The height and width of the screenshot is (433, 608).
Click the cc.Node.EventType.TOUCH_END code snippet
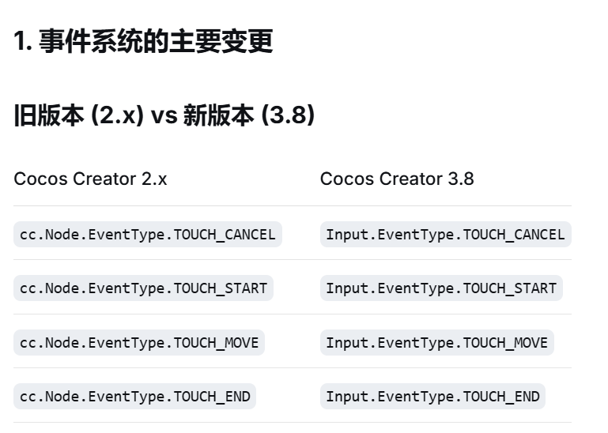coord(134,397)
